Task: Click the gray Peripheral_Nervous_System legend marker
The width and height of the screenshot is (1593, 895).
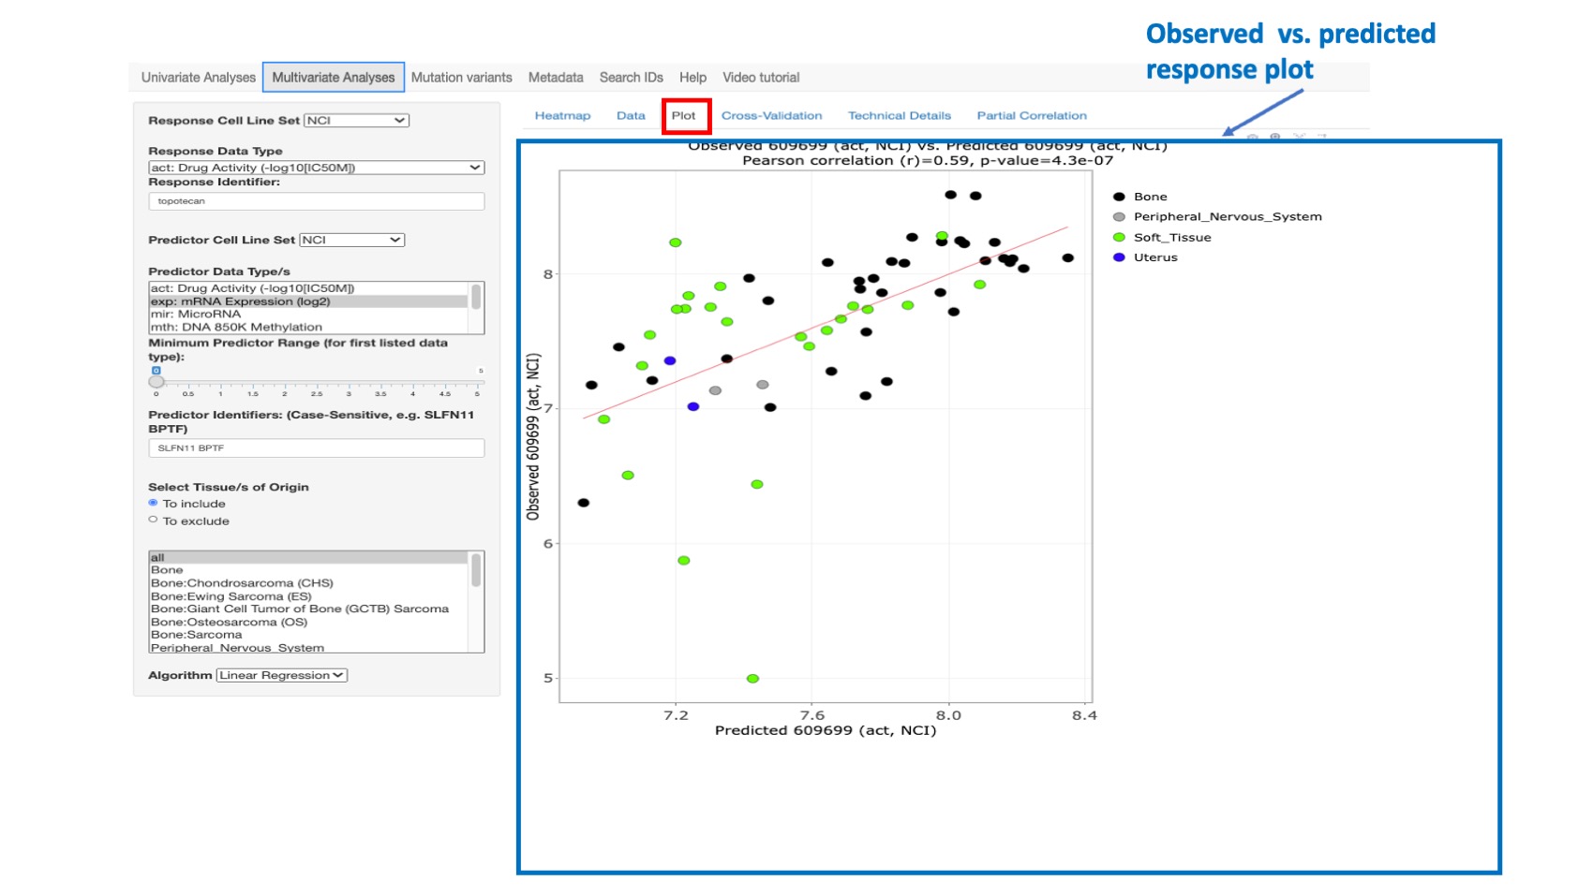Action: pos(1117,216)
